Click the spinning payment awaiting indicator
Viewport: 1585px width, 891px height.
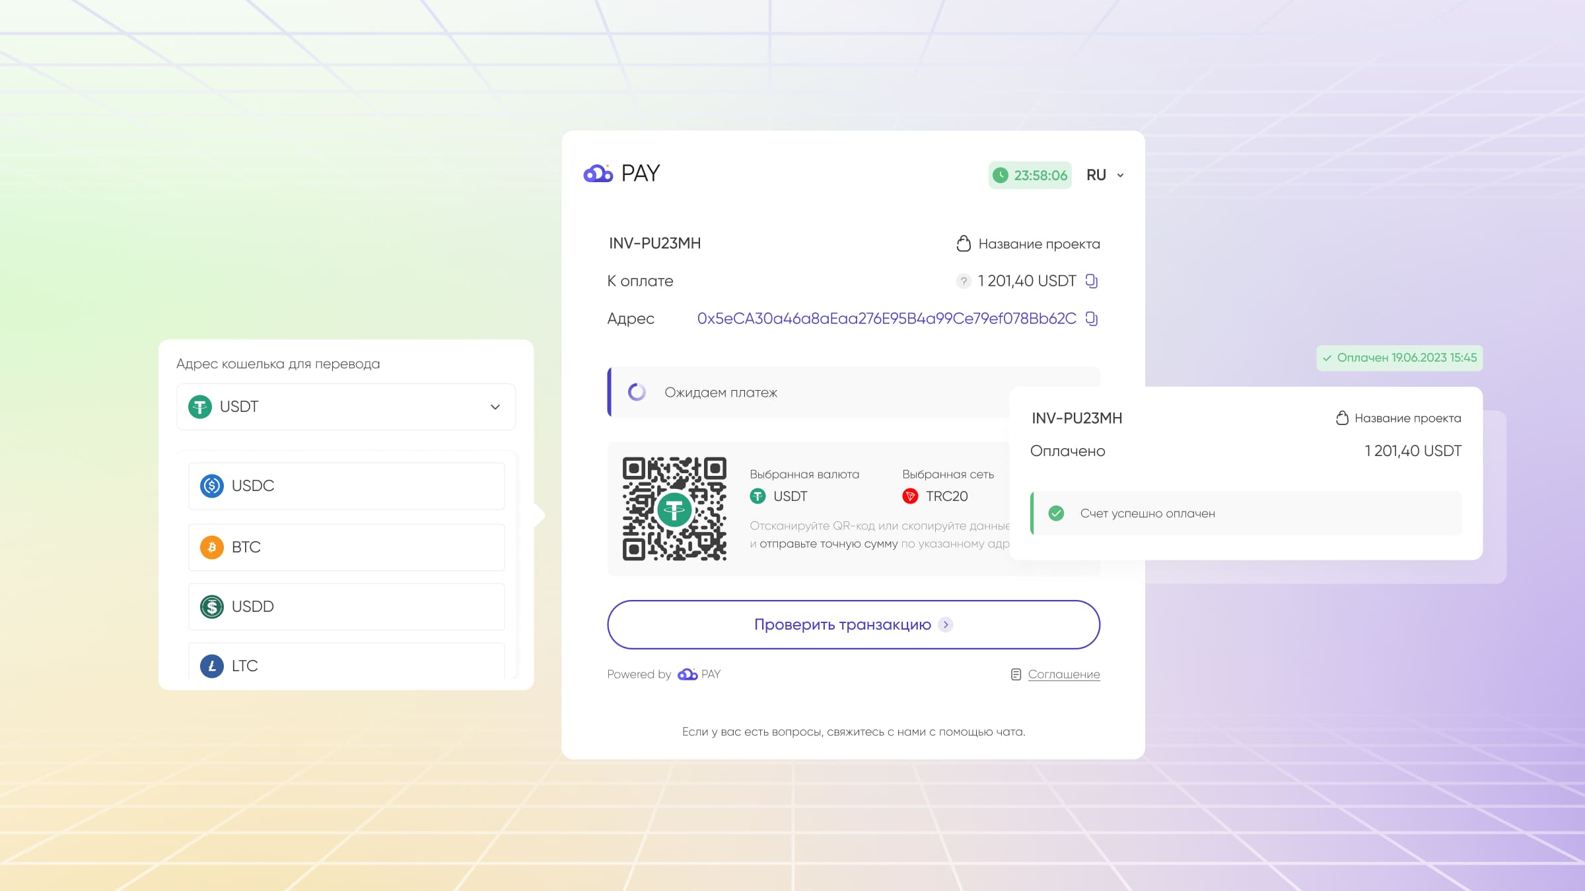tap(637, 393)
